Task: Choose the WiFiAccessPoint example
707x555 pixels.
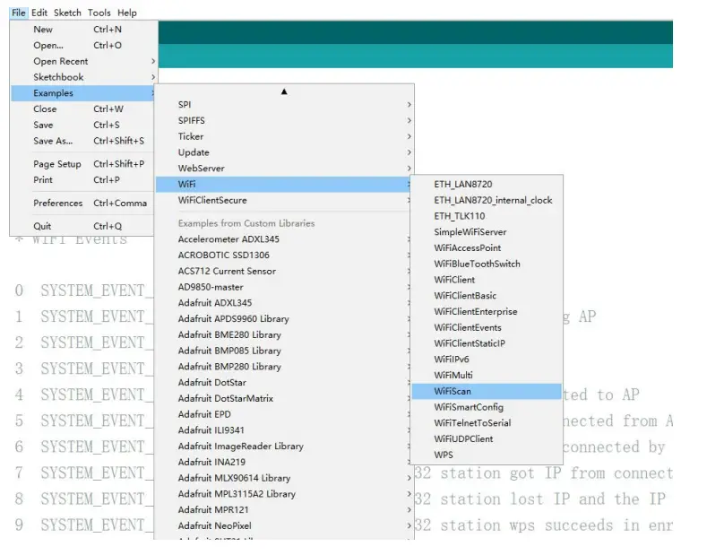Action: (467, 247)
